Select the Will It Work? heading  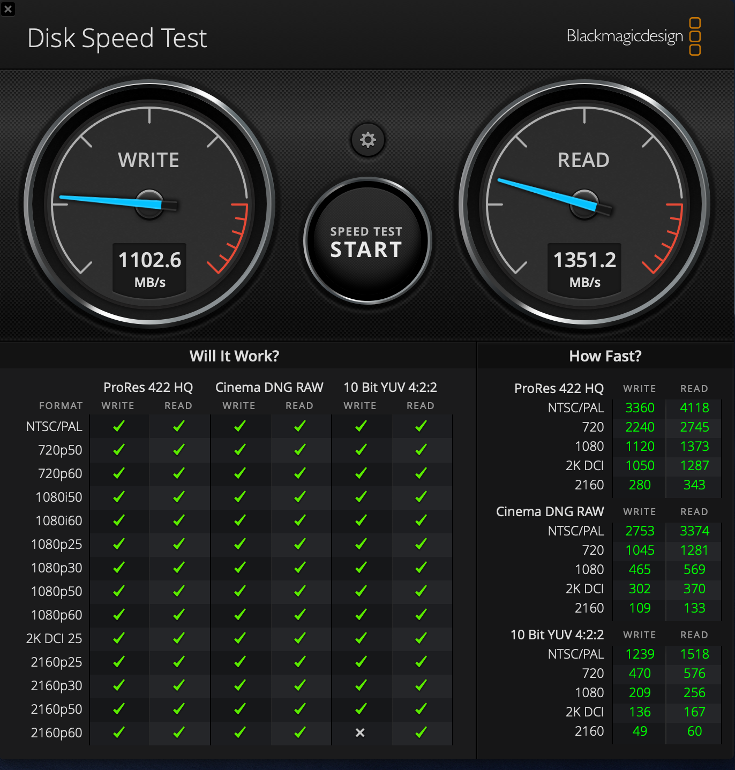click(234, 356)
